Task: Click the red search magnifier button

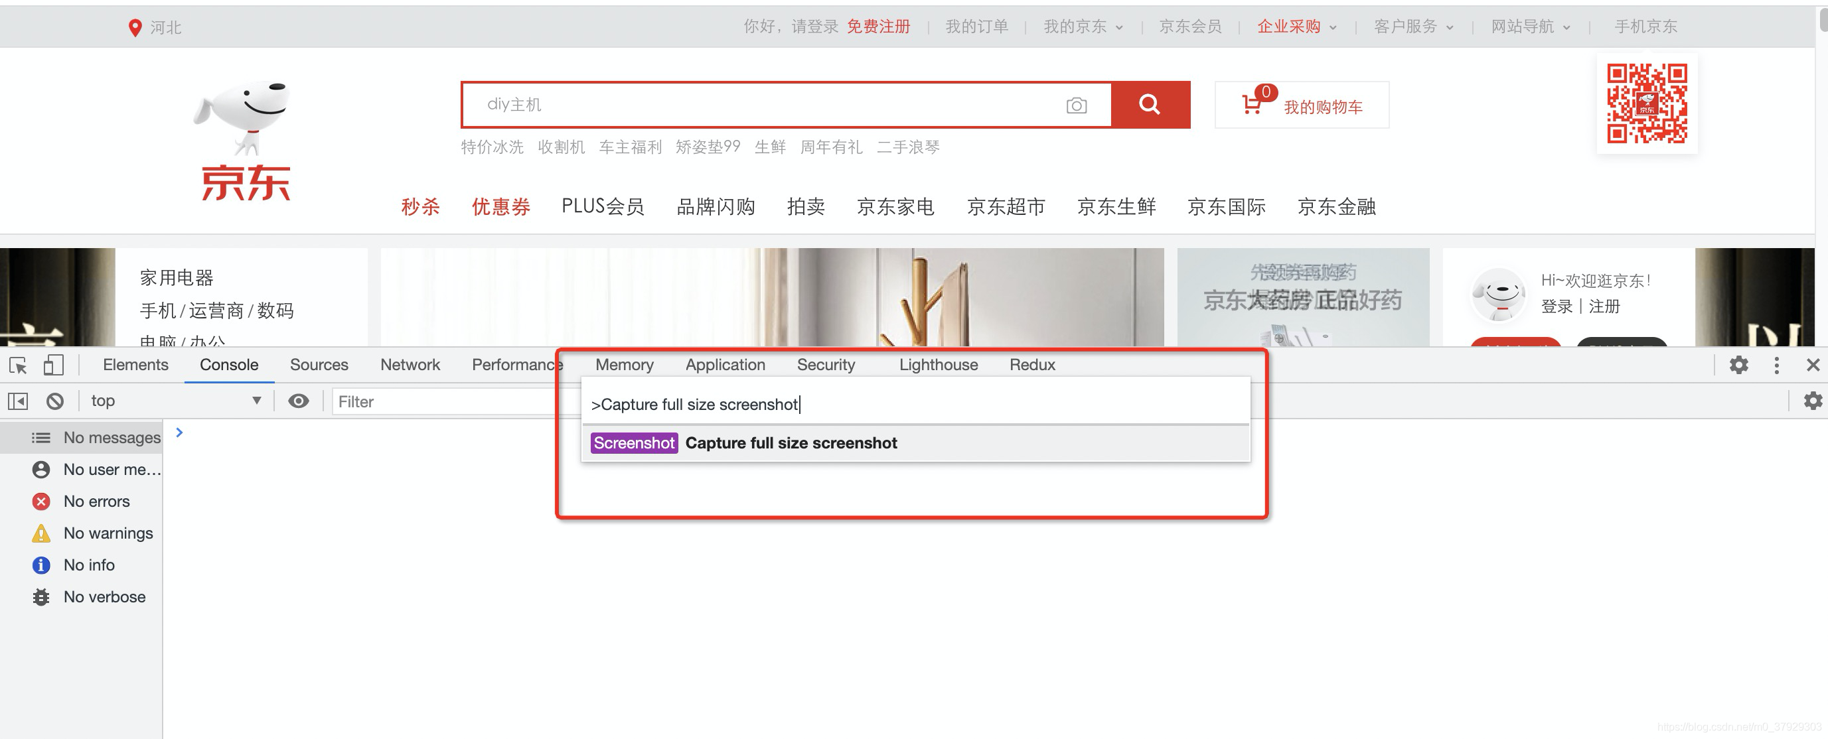Action: (x=1150, y=105)
